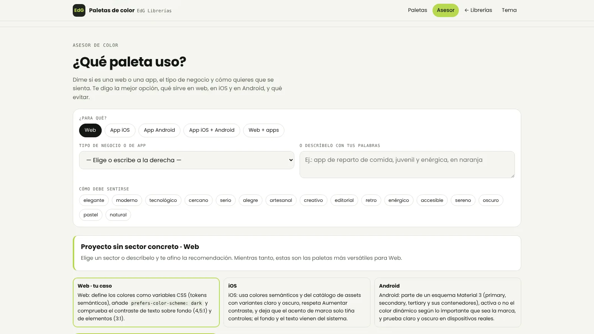
Task: Toggle the alegre mood chip
Action: click(250, 200)
